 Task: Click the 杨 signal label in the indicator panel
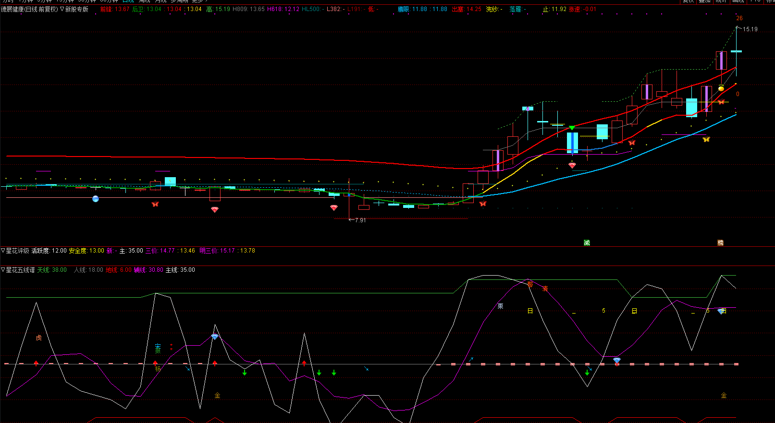[x=158, y=369]
